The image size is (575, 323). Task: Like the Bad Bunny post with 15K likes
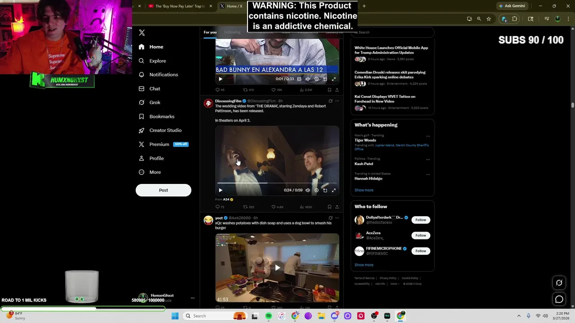[276, 90]
